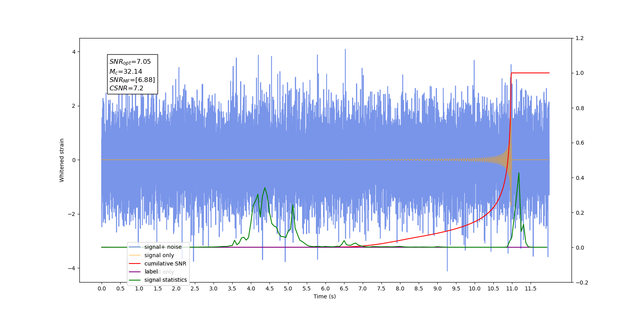This screenshot has height=317, width=635.
Task: Click the 1.0 tick on the right axis
Action: coord(580,73)
